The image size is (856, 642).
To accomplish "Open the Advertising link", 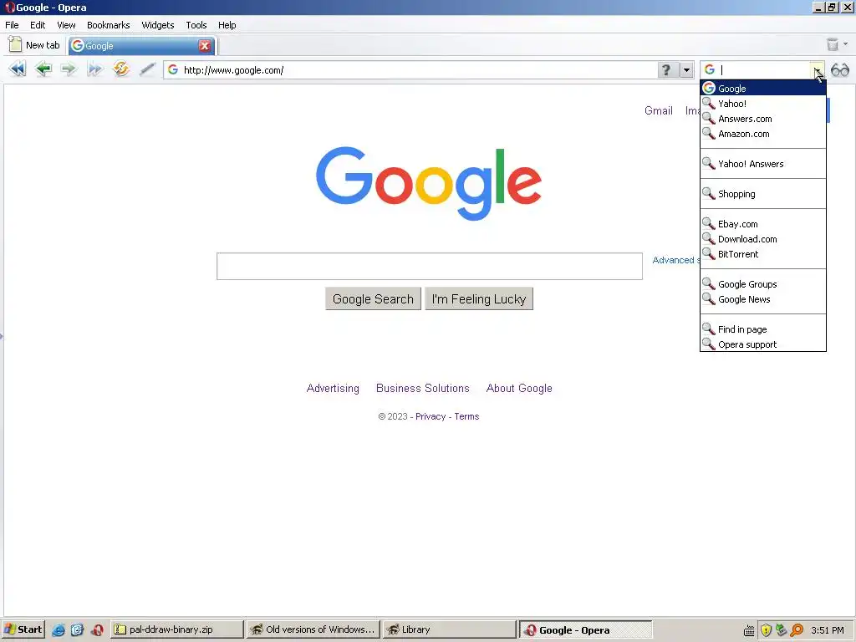I will tap(333, 388).
